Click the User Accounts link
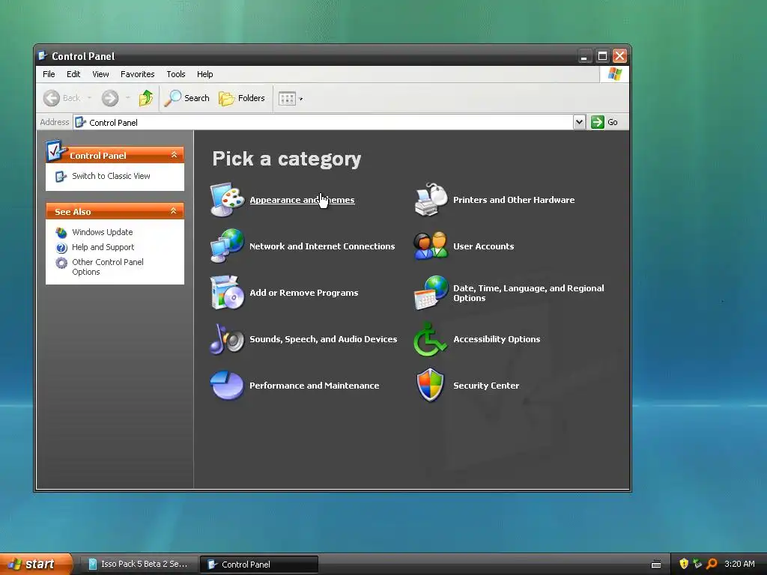 483,246
